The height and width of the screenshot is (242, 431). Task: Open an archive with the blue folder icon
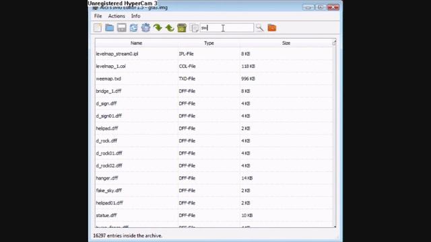(109, 28)
